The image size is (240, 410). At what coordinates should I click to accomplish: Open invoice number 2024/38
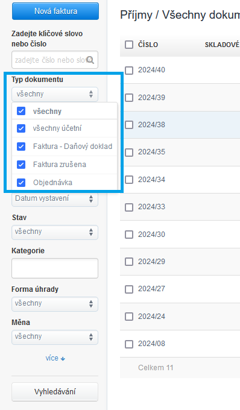click(x=151, y=124)
